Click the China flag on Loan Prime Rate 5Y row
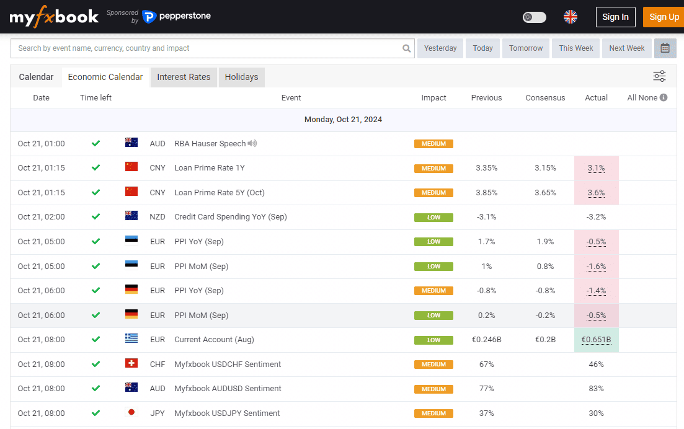Screen dimensions: 684x429 [131, 192]
